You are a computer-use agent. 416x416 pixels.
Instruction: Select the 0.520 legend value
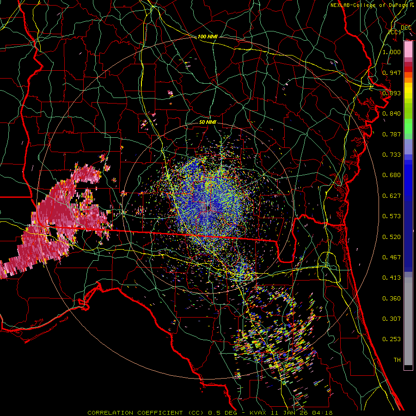coord(392,237)
